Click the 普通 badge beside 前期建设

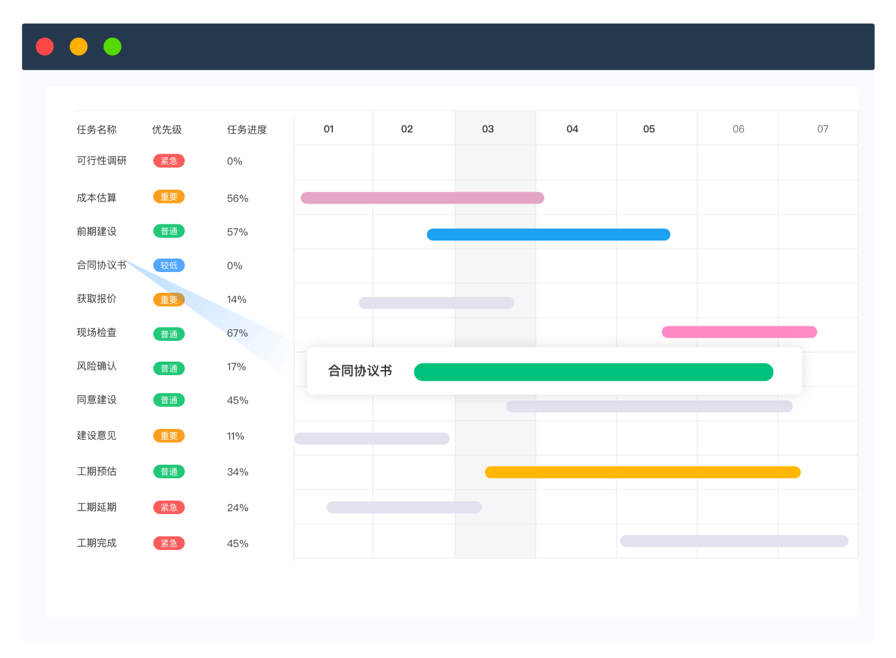[x=169, y=231]
